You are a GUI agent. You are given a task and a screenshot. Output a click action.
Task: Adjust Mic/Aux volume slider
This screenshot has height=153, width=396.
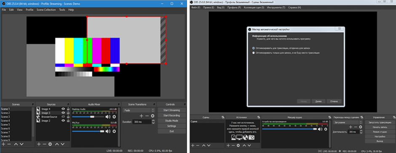88,131
